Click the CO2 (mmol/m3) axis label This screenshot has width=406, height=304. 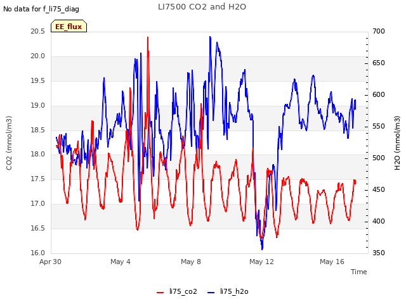(x=9, y=143)
